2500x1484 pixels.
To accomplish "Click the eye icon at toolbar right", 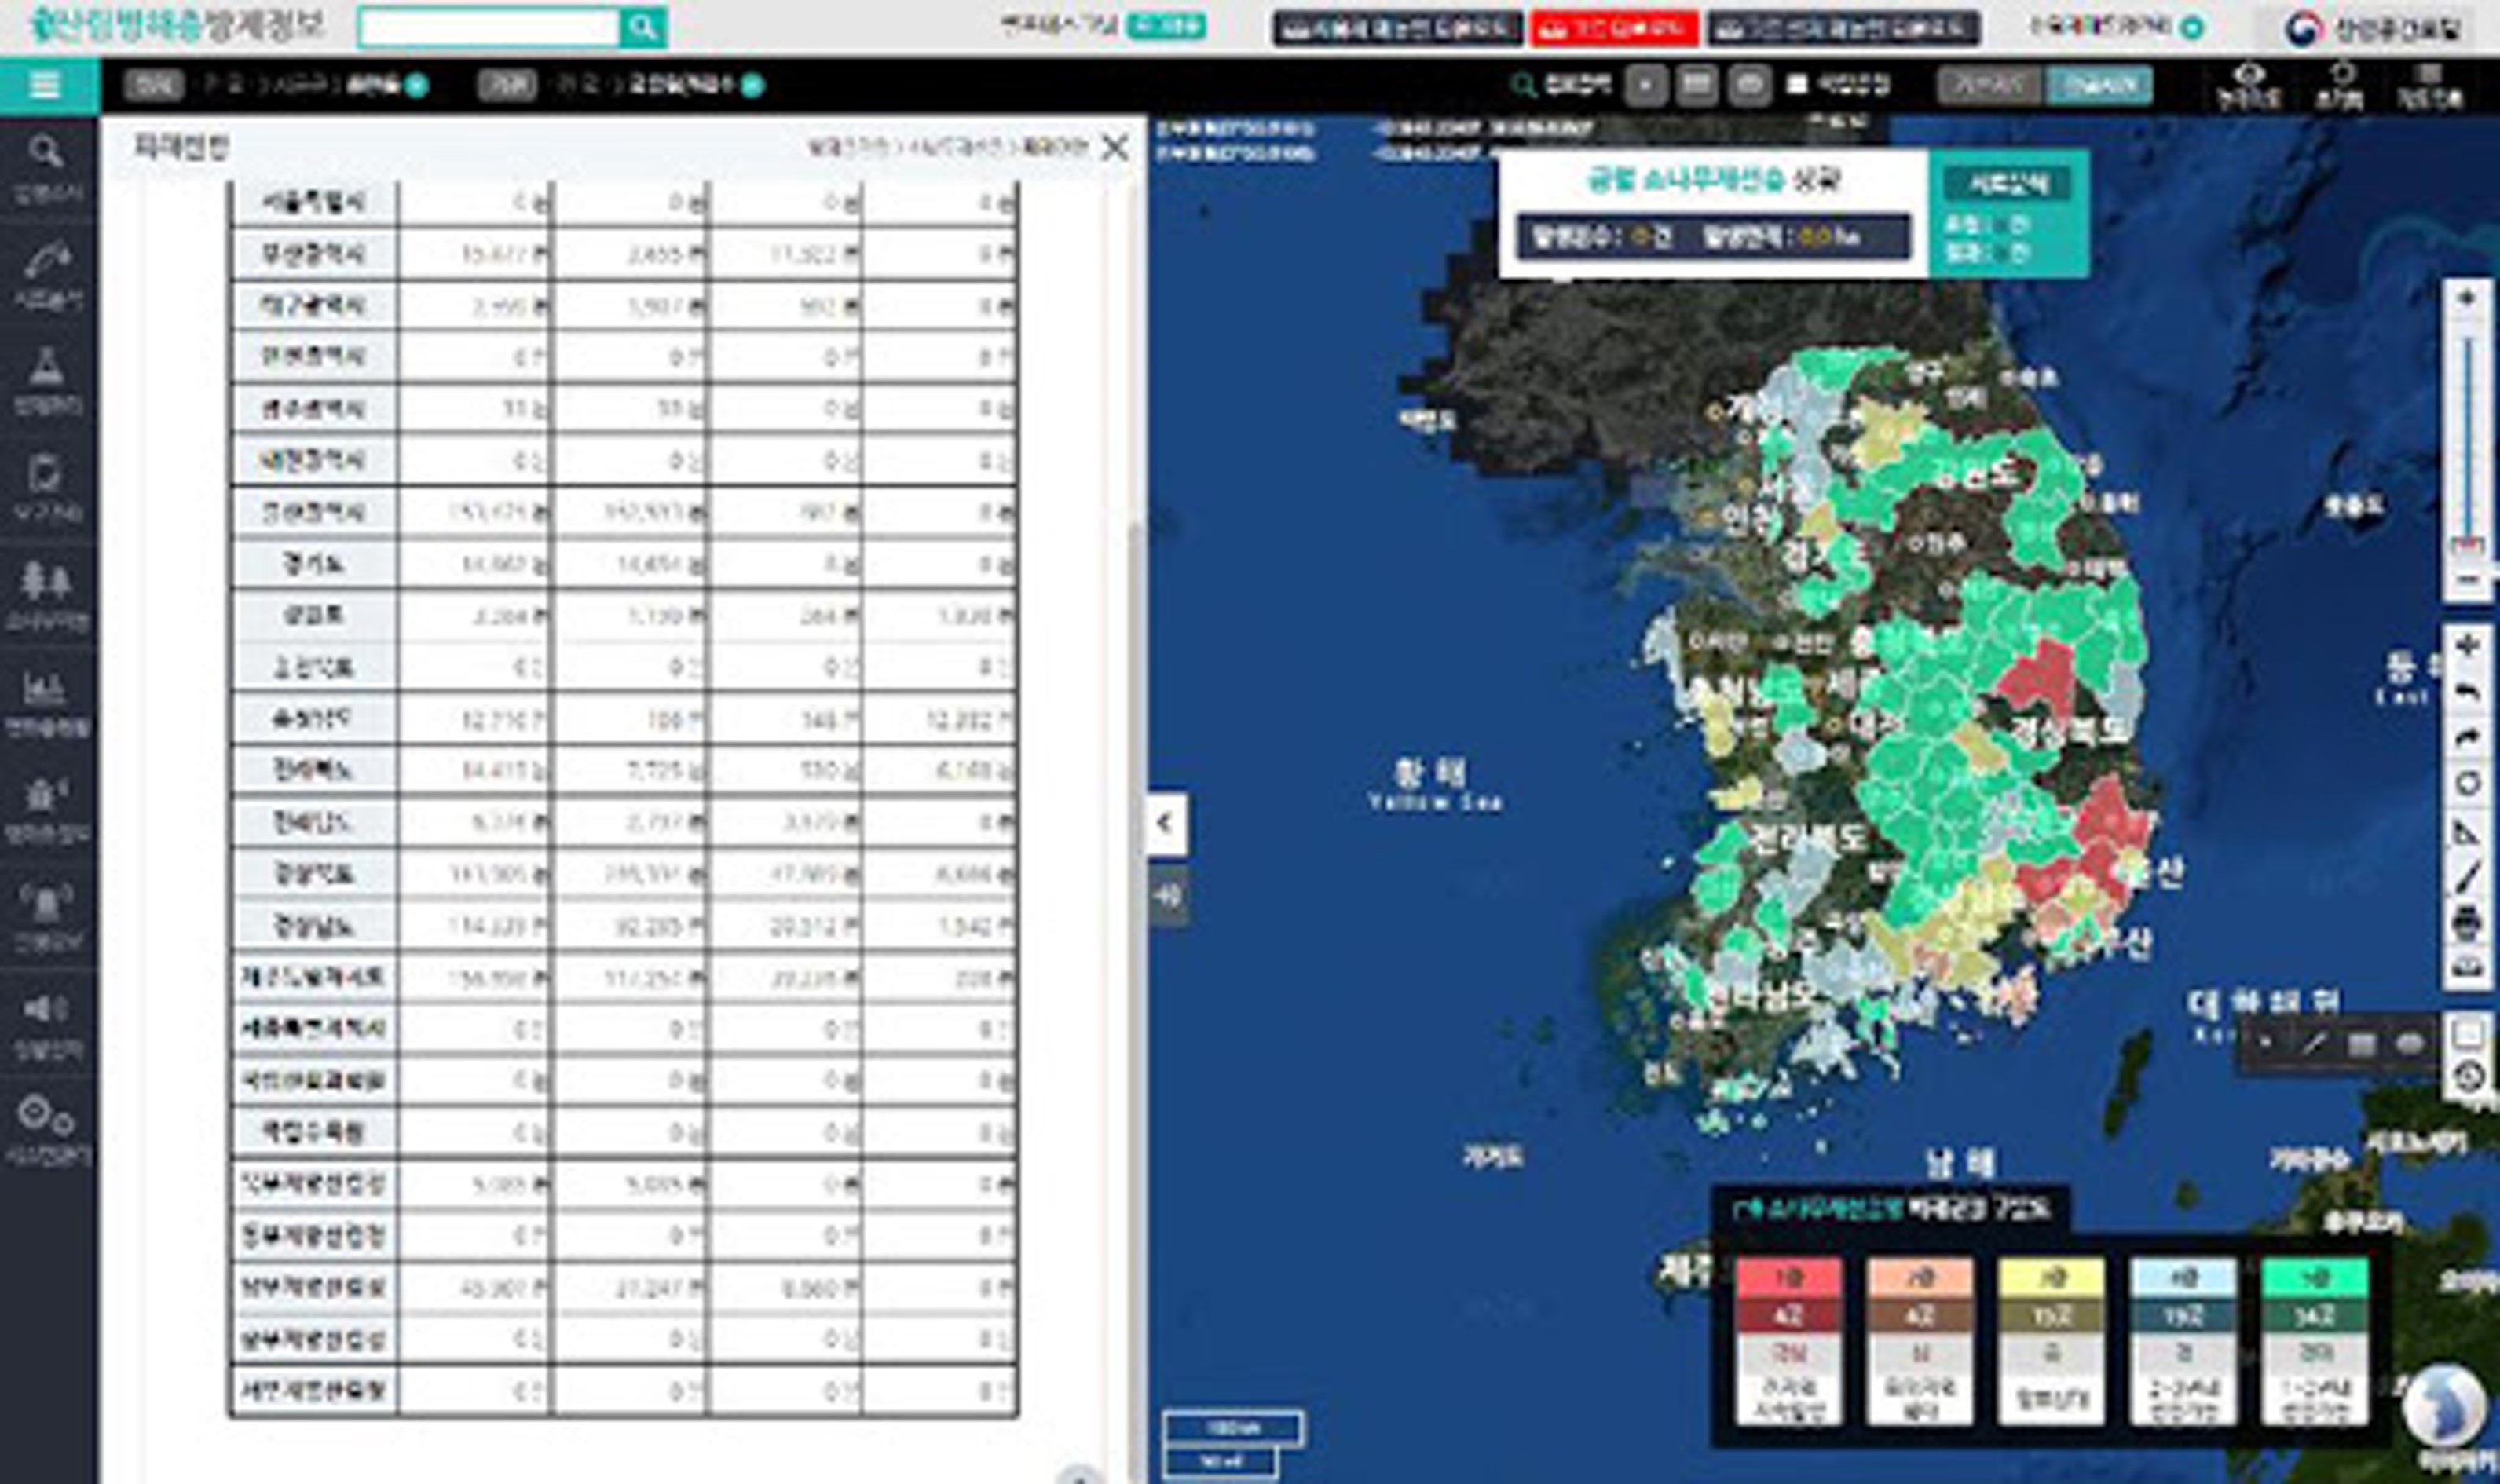I will pyautogui.click(x=2250, y=85).
